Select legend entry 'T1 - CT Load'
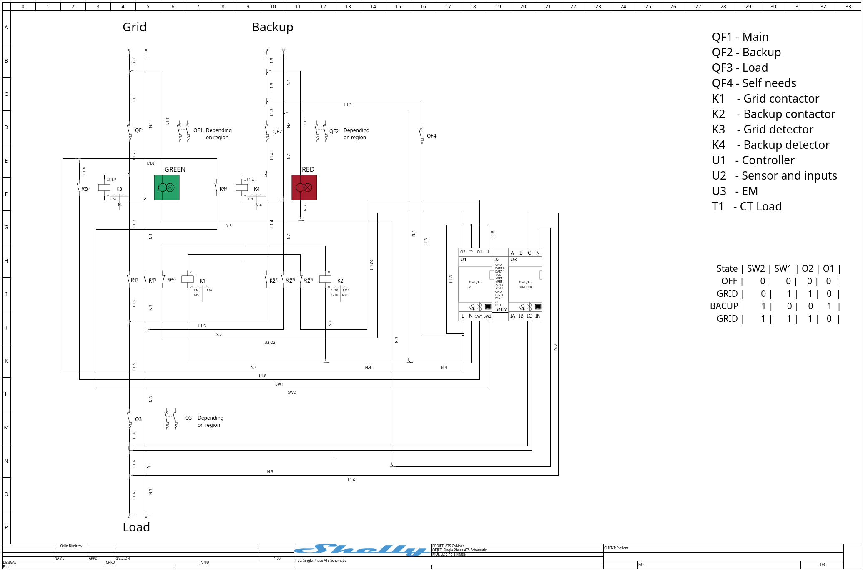The width and height of the screenshot is (863, 571). (746, 206)
